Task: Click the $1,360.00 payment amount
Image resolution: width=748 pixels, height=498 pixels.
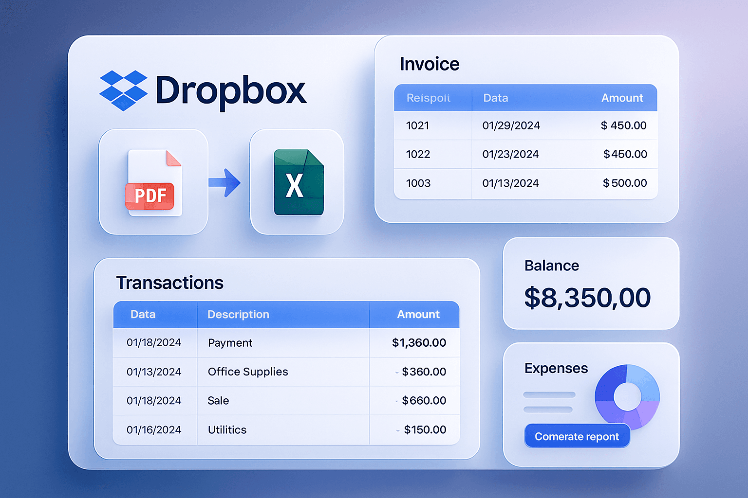Action: (x=419, y=343)
